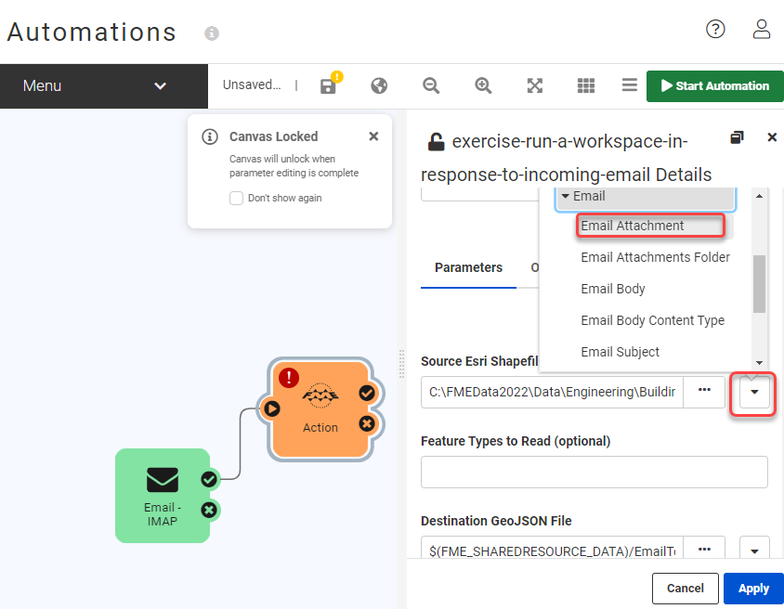Click the Start Automation button
The width and height of the screenshot is (784, 609).
(x=714, y=85)
